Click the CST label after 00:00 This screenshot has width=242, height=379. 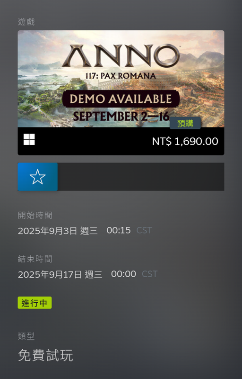[x=149, y=274]
